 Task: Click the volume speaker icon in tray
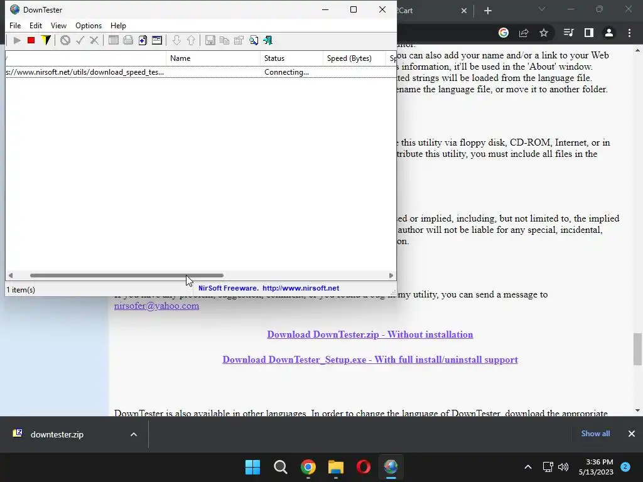pos(563,467)
